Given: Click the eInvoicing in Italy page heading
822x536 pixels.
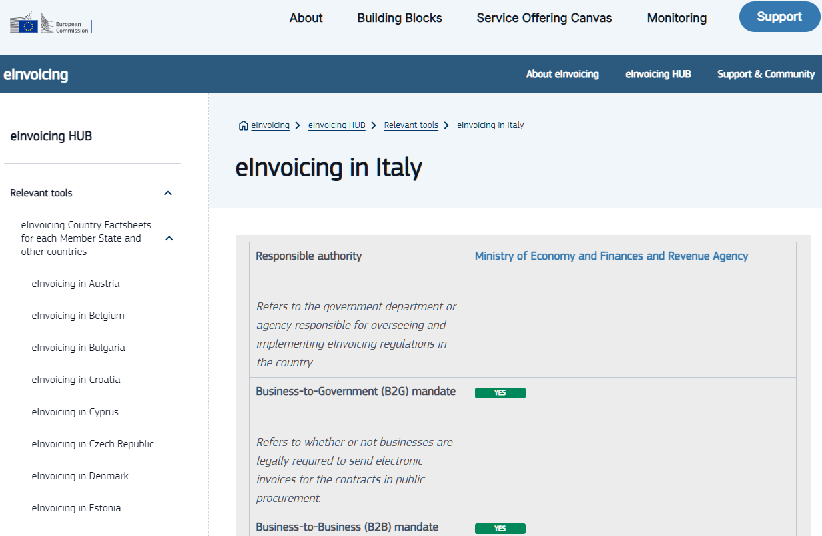Looking at the screenshot, I should click(329, 167).
